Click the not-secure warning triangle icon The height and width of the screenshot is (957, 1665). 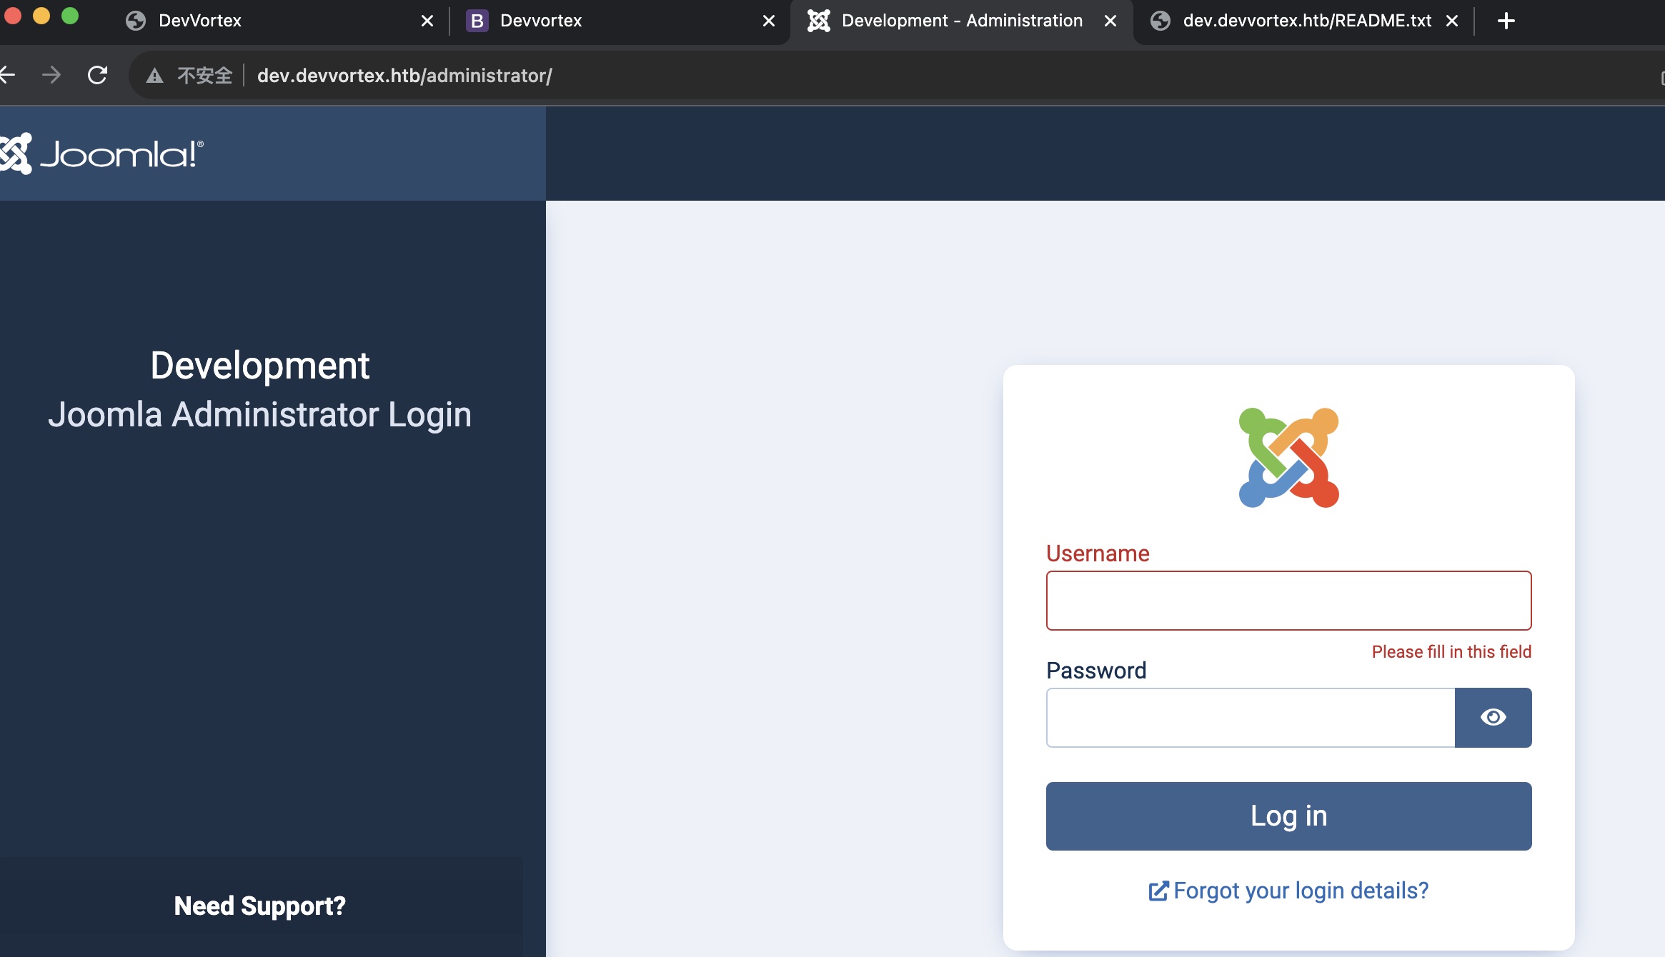pyautogui.click(x=154, y=76)
